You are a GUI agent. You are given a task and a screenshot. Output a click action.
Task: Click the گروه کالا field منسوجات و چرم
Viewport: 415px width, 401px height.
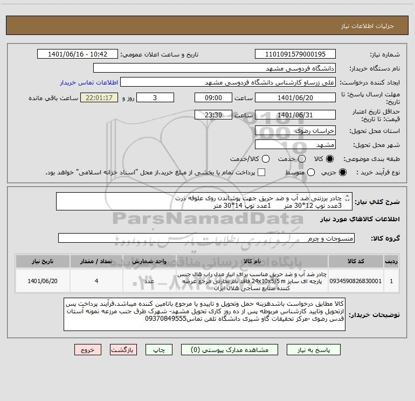[206, 238]
